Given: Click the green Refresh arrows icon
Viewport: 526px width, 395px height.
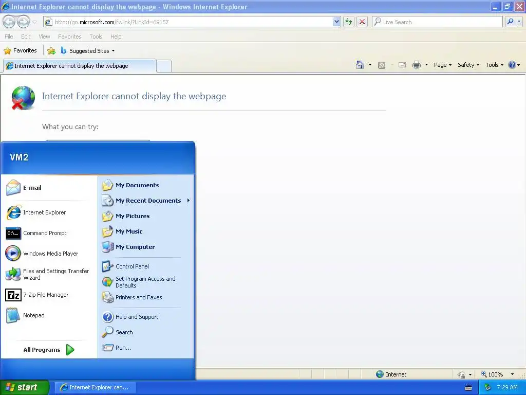Looking at the screenshot, I should click(x=349, y=22).
